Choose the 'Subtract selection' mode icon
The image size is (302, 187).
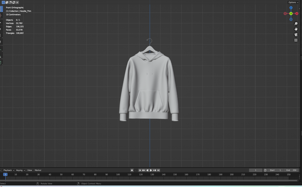[10, 2]
